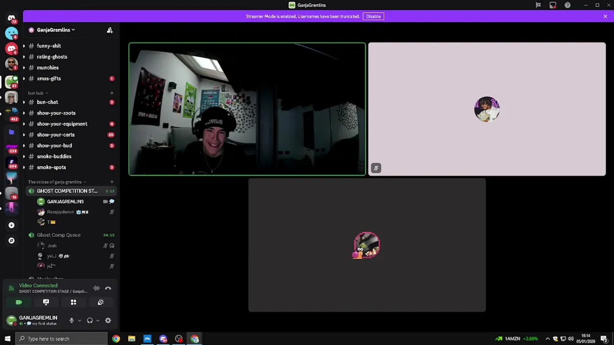This screenshot has height=345, width=614.
Task: Start an activity button
Action: pos(73,302)
